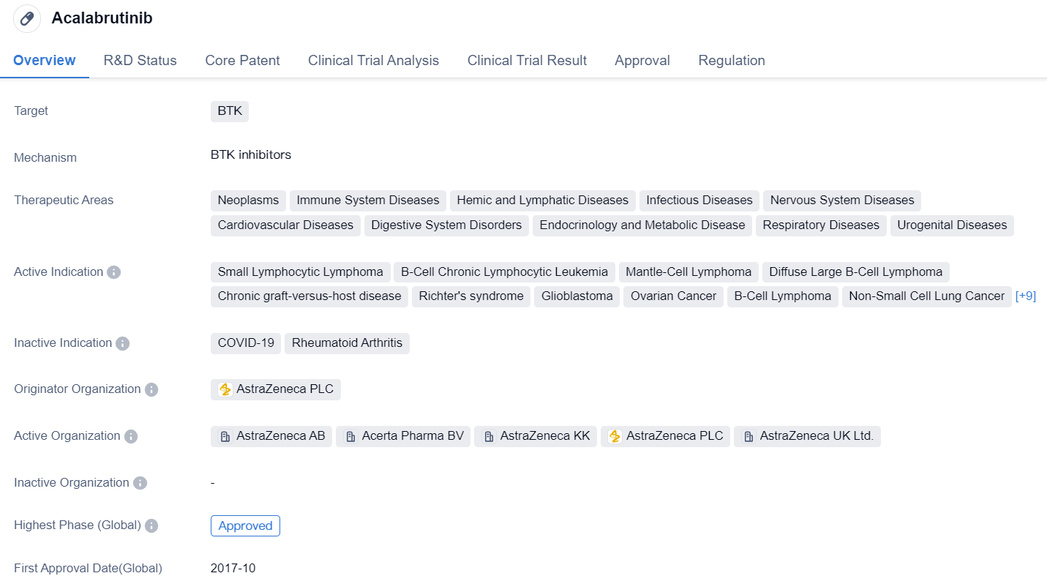Screen dimensions: 1047x584
Task: Click building icon on Acerta Pharma BV tag
Action: 350,436
